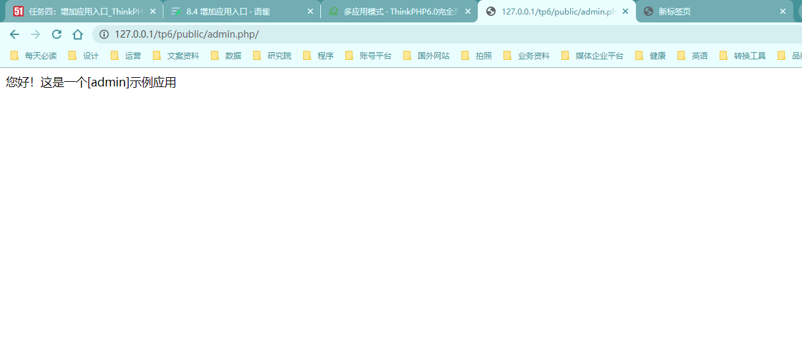The height and width of the screenshot is (341, 802).
Task: Open the 业务资料 bookmark folder
Action: (x=527, y=56)
